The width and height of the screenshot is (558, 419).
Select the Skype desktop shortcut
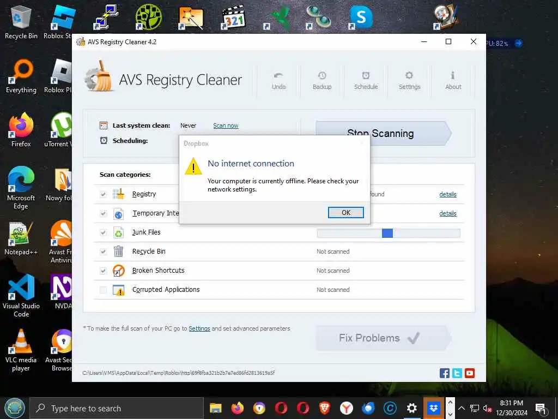point(361,17)
